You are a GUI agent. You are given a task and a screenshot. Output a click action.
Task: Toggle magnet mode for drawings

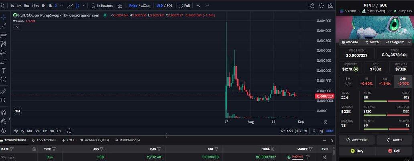tap(4, 112)
